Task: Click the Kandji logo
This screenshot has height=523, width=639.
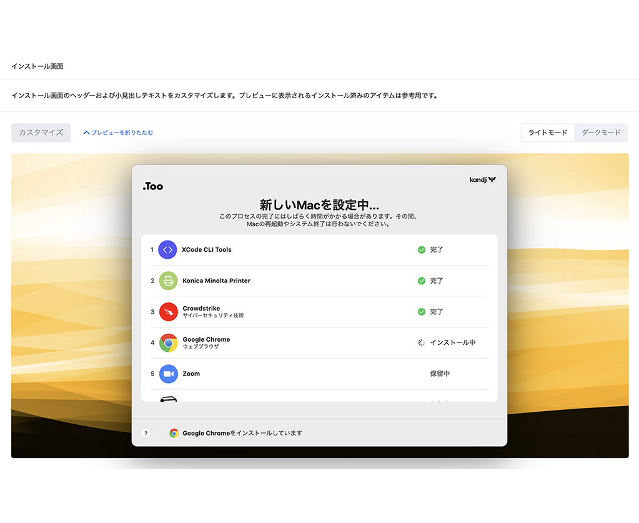Action: (483, 180)
